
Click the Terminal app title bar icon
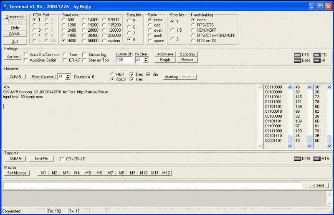coord(5,7)
